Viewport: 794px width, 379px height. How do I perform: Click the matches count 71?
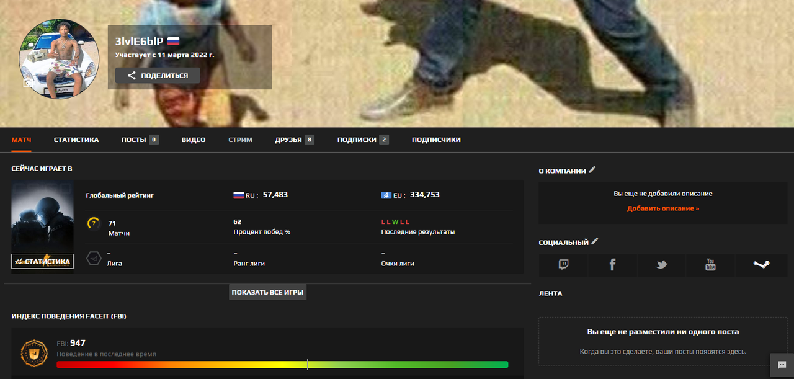pos(112,223)
